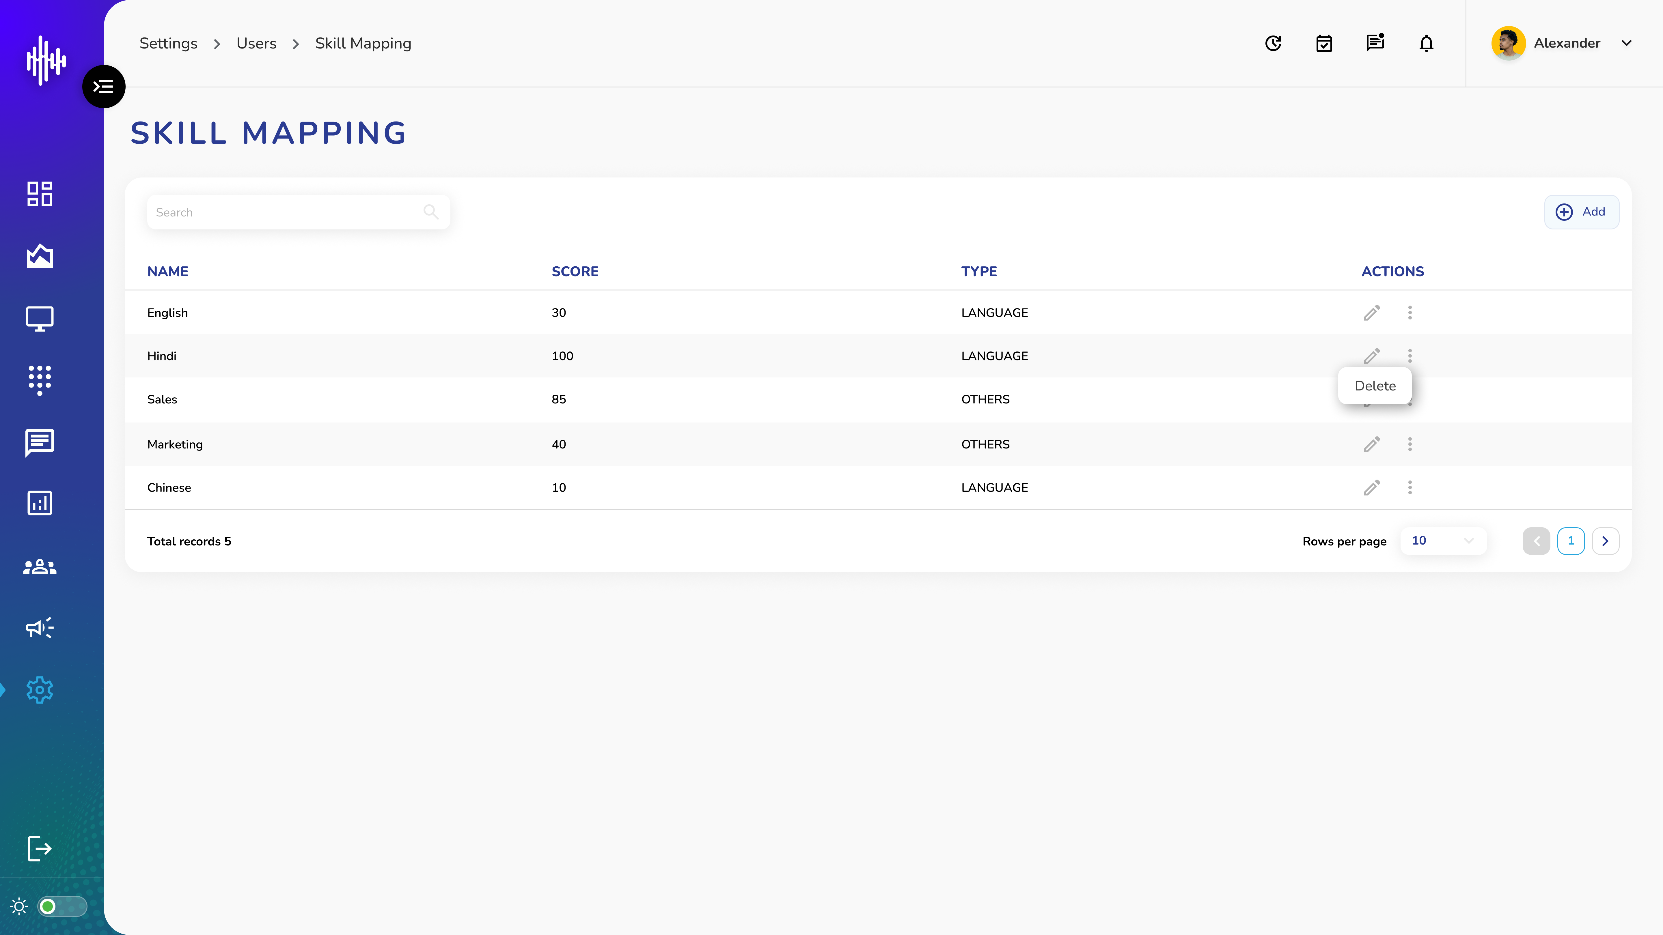Choose Delete from the popup menu
1663x935 pixels.
1375,386
